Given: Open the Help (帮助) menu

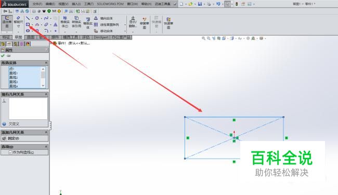Looking at the screenshot, I should pyautogui.click(x=146, y=4).
